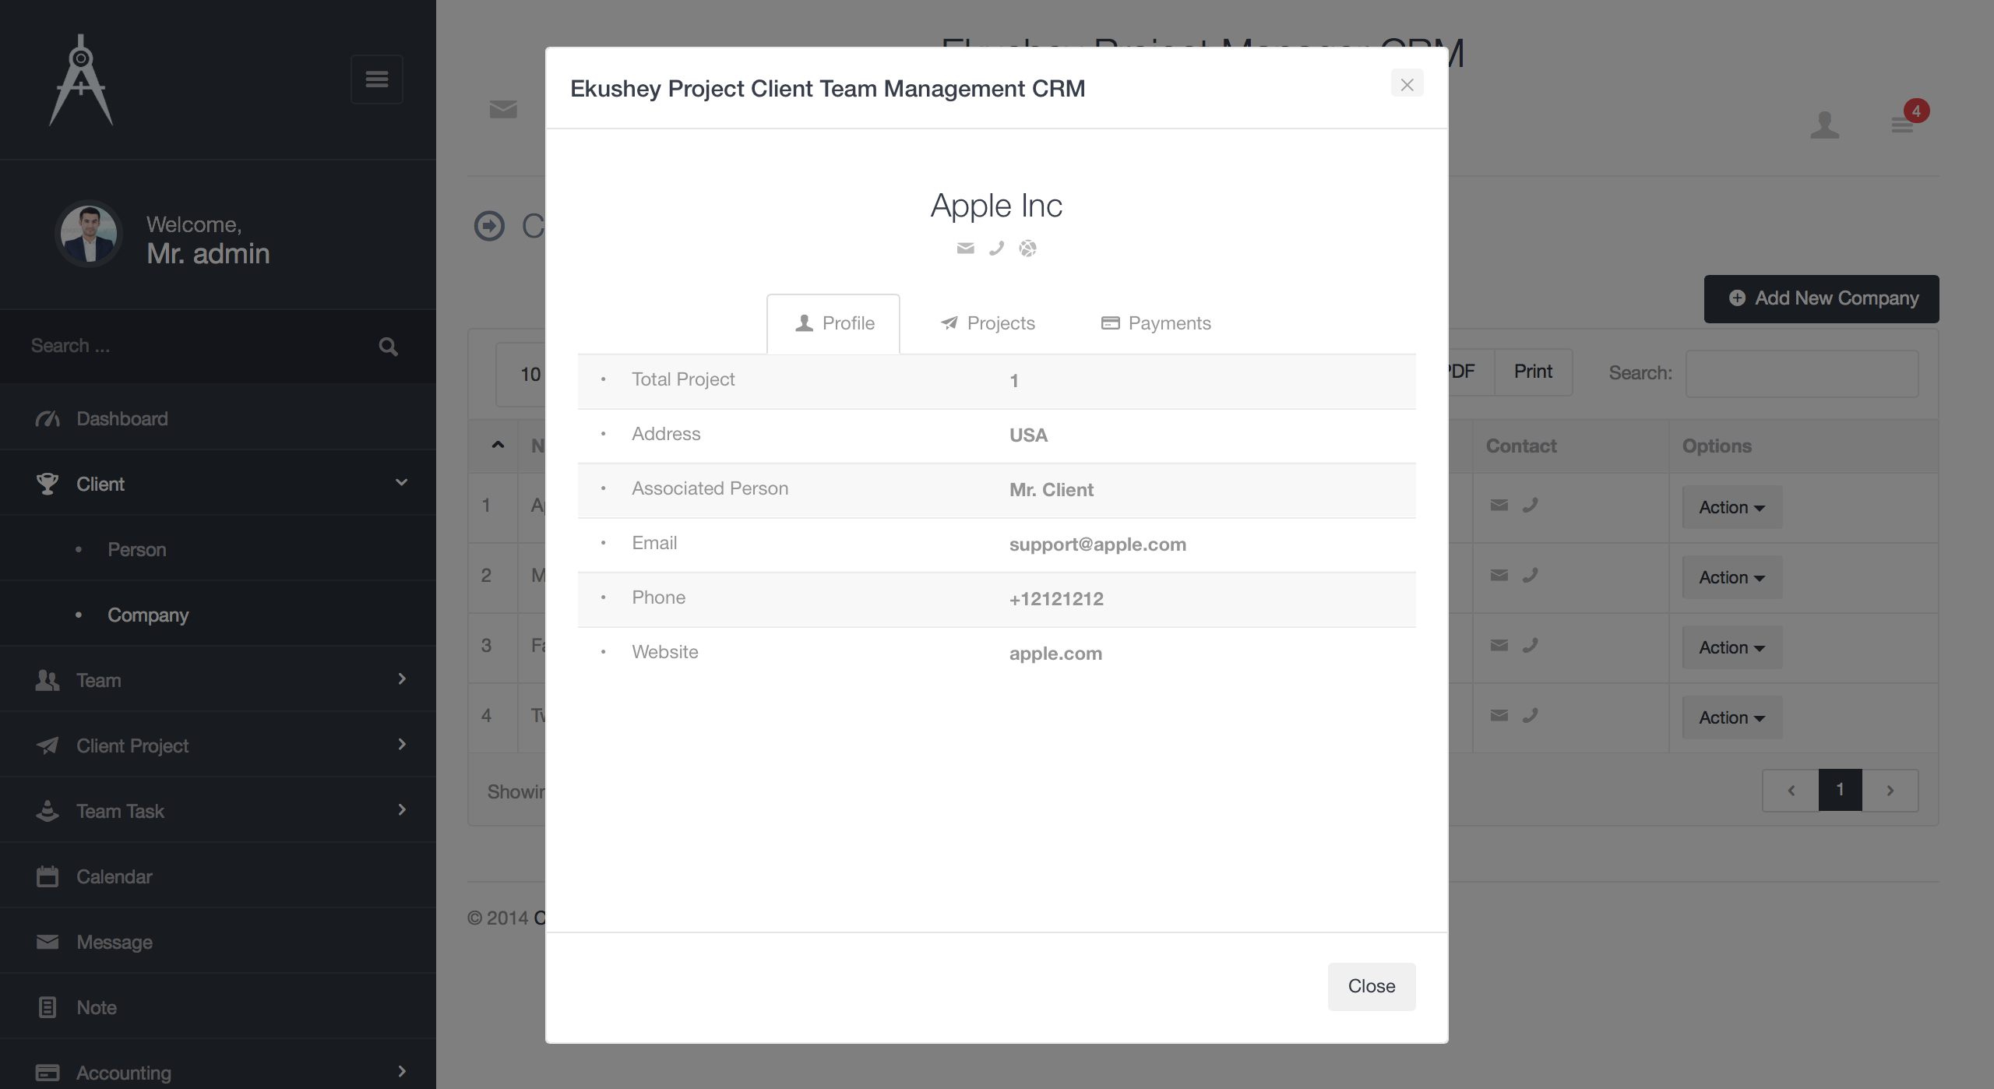Open the first row Action dropdown
Image resolution: width=1994 pixels, height=1089 pixels.
click(x=1732, y=507)
